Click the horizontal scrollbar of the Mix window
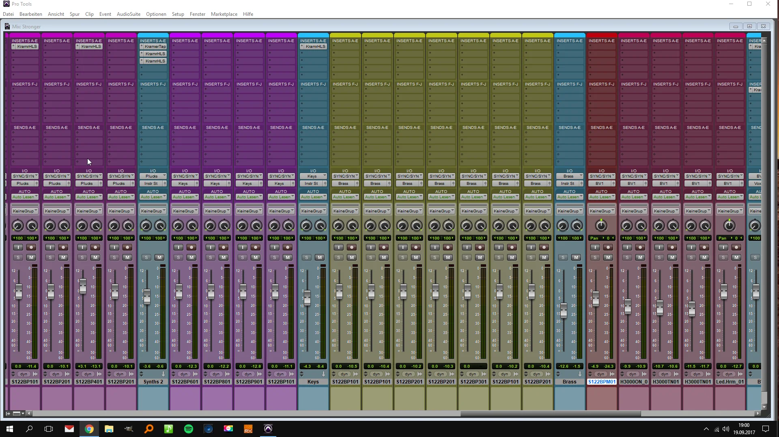779x437 pixels. tap(551, 413)
